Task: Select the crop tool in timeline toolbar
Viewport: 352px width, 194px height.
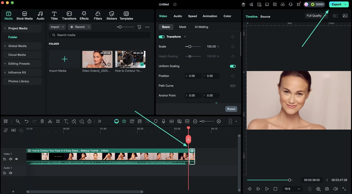Action: click(58, 122)
